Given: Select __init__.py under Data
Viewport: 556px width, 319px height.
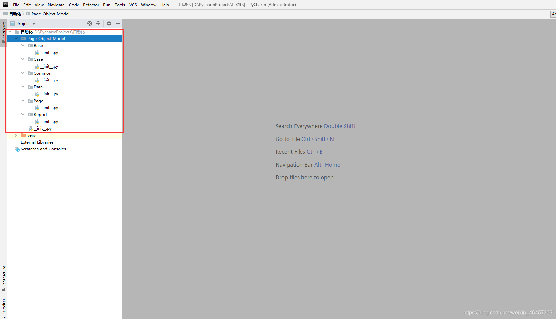Looking at the screenshot, I should (x=49, y=94).
